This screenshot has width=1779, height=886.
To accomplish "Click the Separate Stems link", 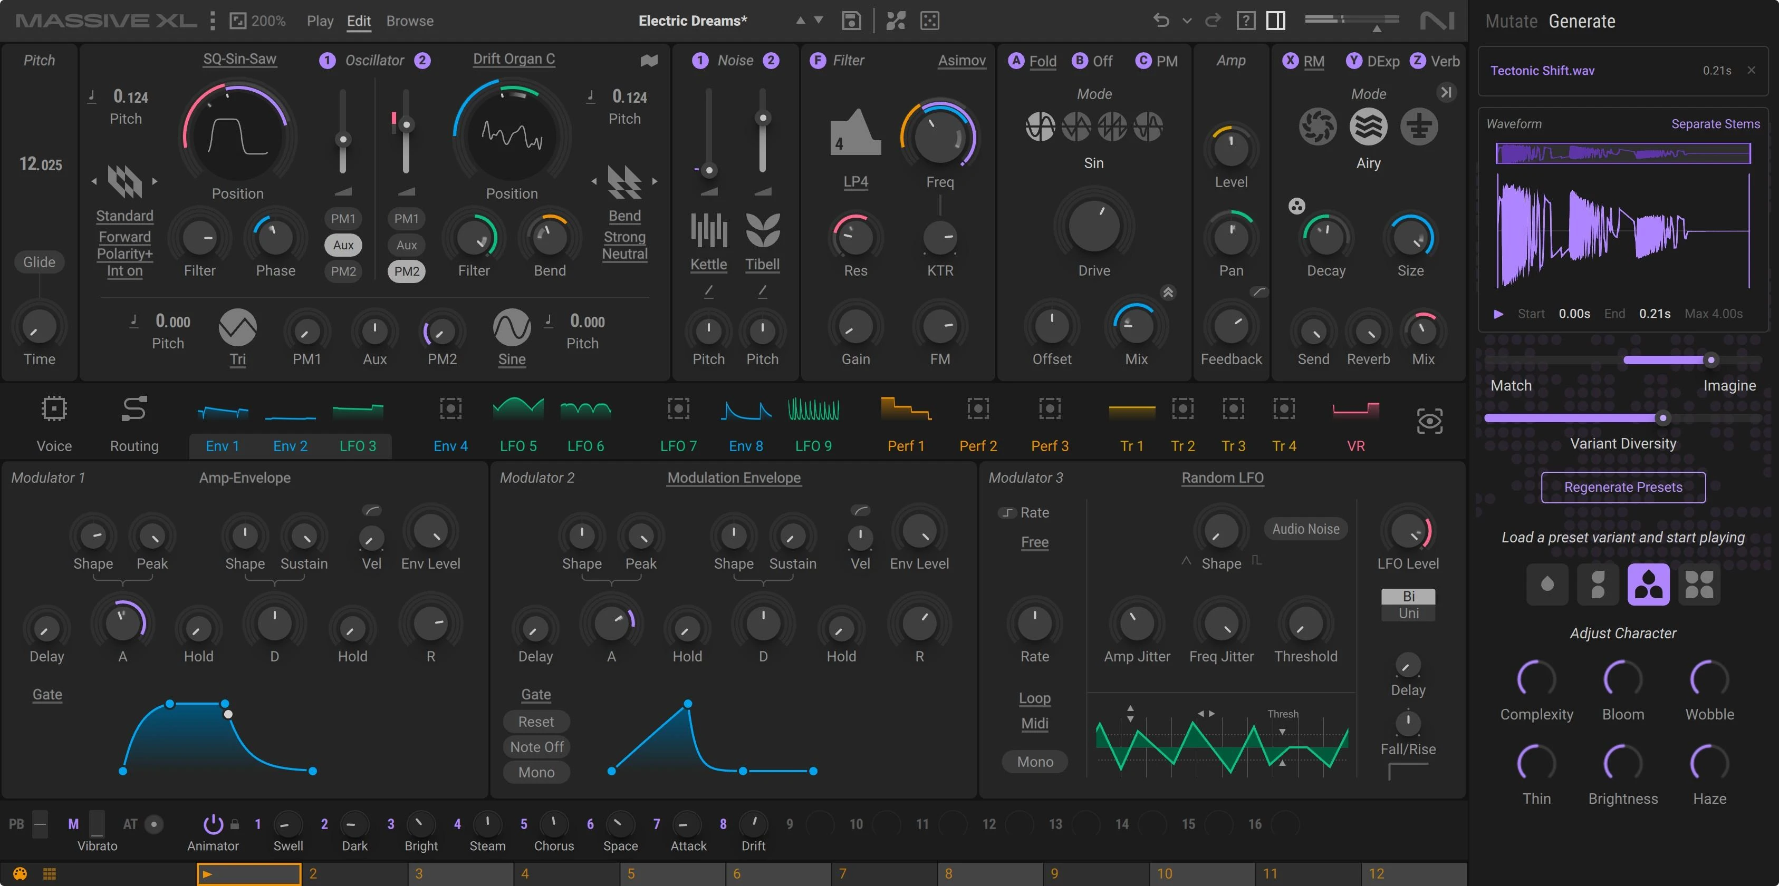I will [1716, 124].
